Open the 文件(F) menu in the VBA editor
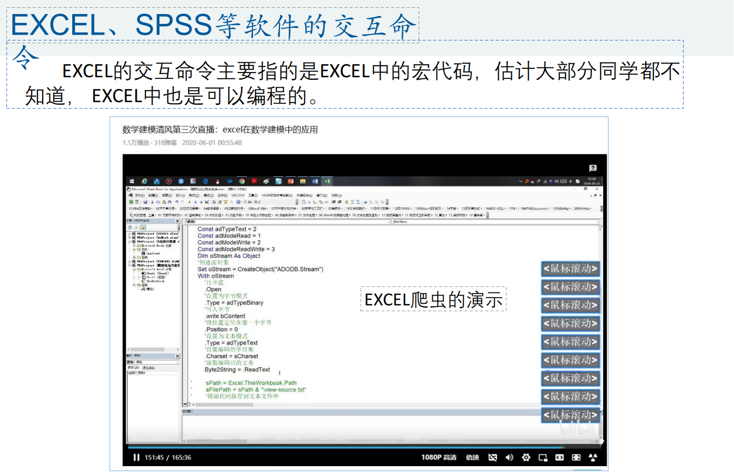This screenshot has width=734, height=476. (140, 195)
